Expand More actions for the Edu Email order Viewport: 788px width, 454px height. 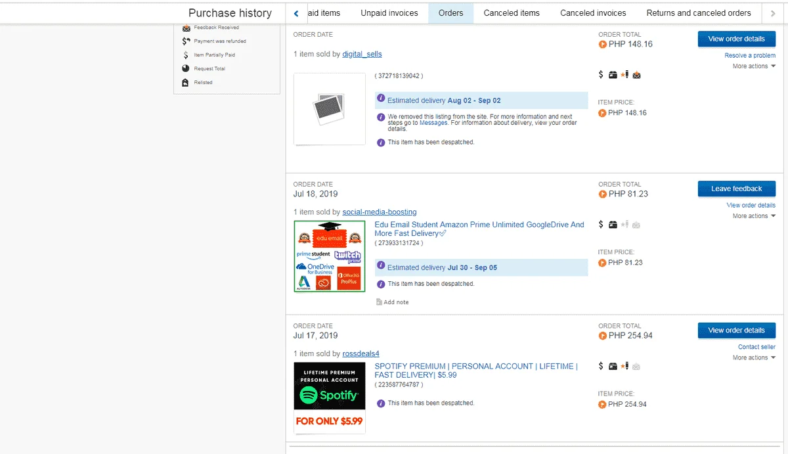[x=754, y=216]
